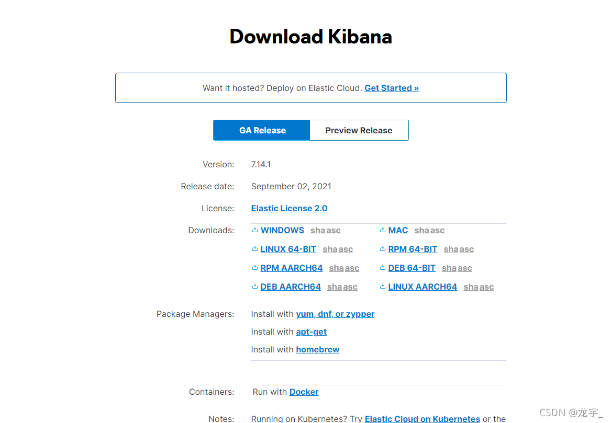Download the LINUX 64-BIT package
Image resolution: width=611 pixels, height=423 pixels.
288,249
